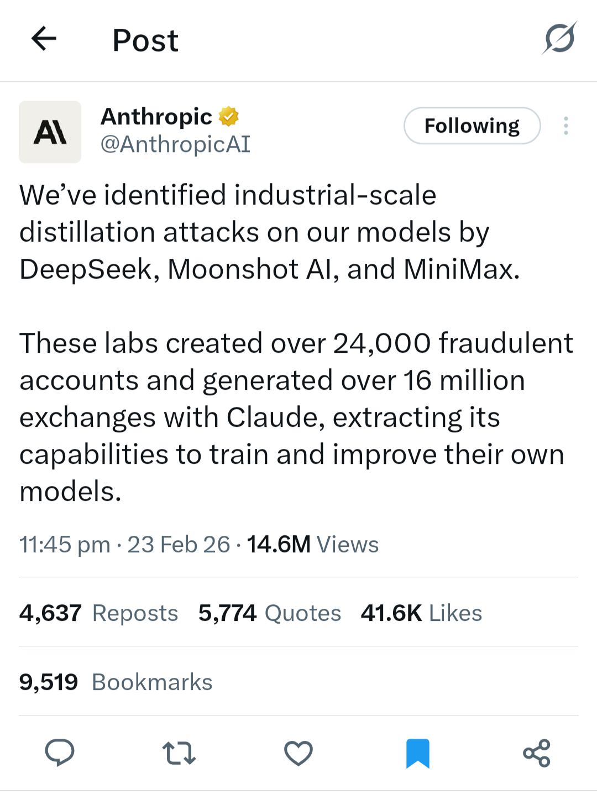This screenshot has width=597, height=794.
Task: Tap the verified badge next to Anthropic
Action: coord(228,117)
